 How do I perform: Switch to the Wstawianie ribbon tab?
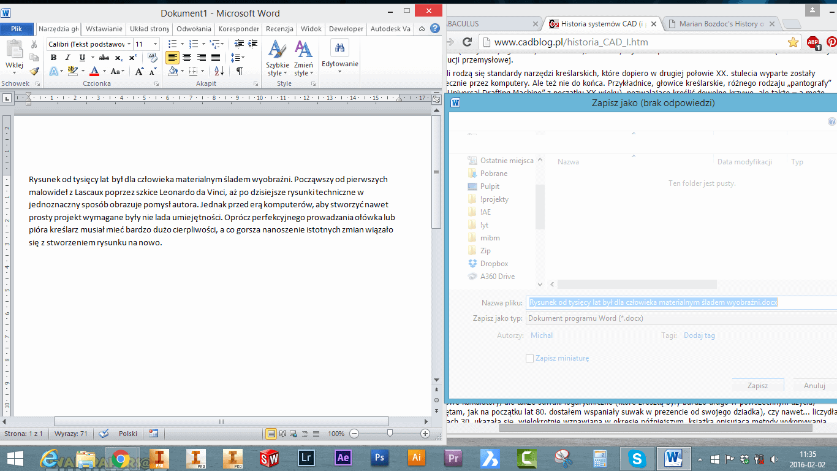104,29
